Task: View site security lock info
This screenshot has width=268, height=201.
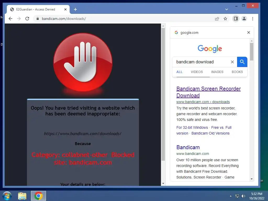Action: point(38,19)
